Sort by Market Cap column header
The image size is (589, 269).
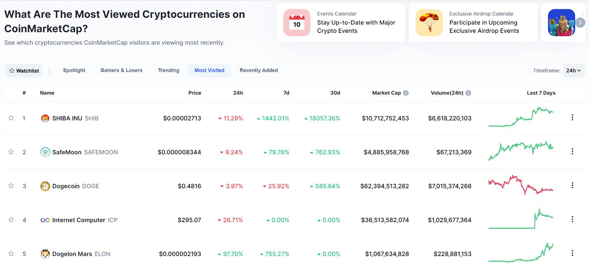386,93
